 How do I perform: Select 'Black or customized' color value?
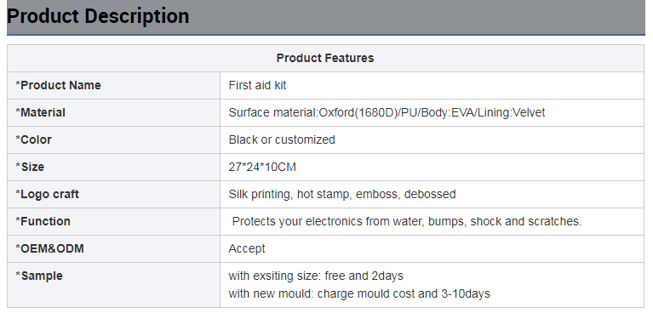pos(282,139)
